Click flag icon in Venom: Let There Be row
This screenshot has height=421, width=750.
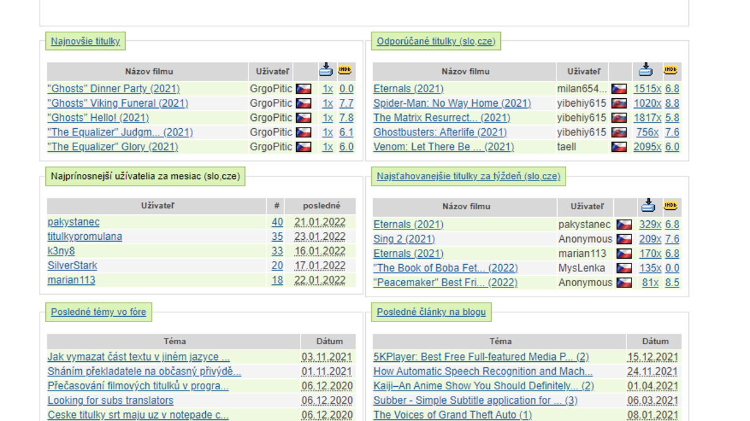click(619, 147)
